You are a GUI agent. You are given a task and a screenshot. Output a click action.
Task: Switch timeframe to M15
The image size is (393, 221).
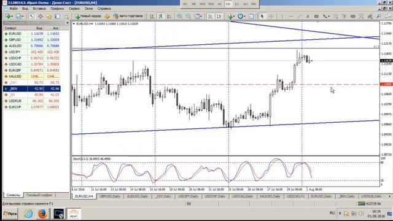tap(202, 4)
